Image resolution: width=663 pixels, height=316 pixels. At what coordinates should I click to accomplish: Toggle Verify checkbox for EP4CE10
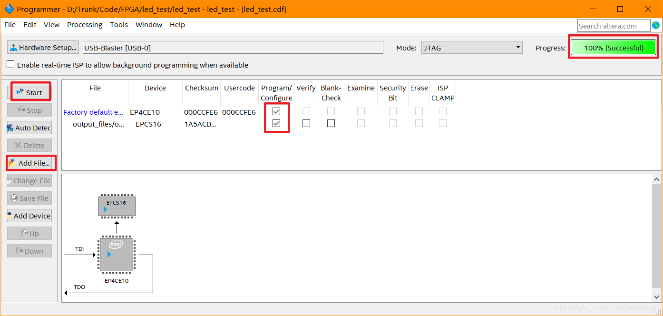(306, 111)
